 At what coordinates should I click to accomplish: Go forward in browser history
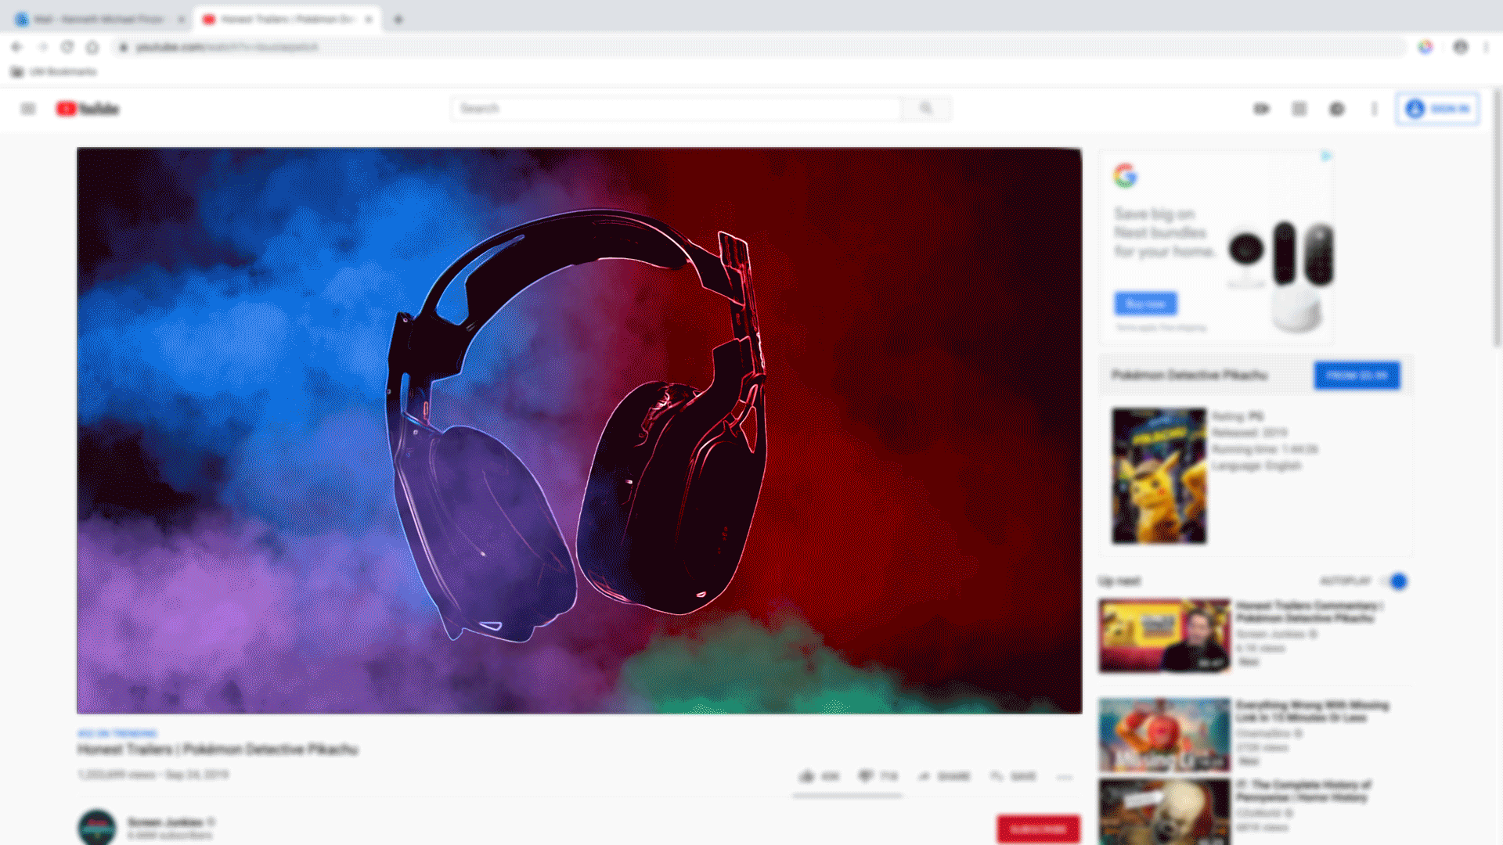pyautogui.click(x=42, y=47)
